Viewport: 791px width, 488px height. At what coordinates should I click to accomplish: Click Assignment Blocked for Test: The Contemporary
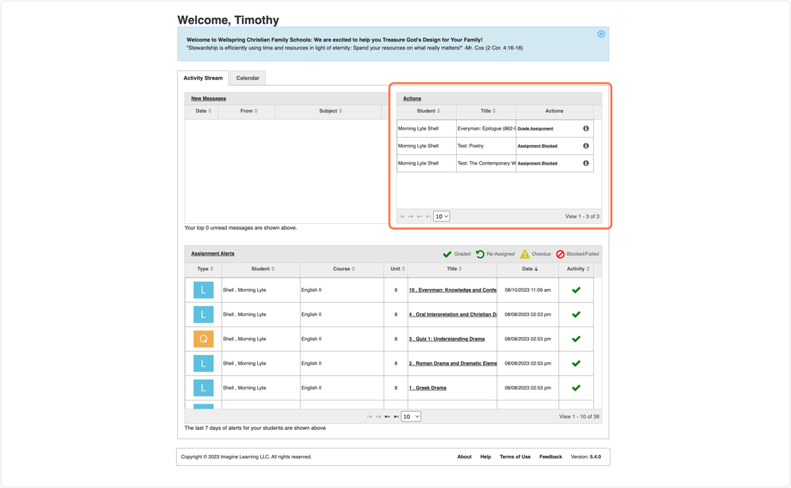[x=537, y=163]
